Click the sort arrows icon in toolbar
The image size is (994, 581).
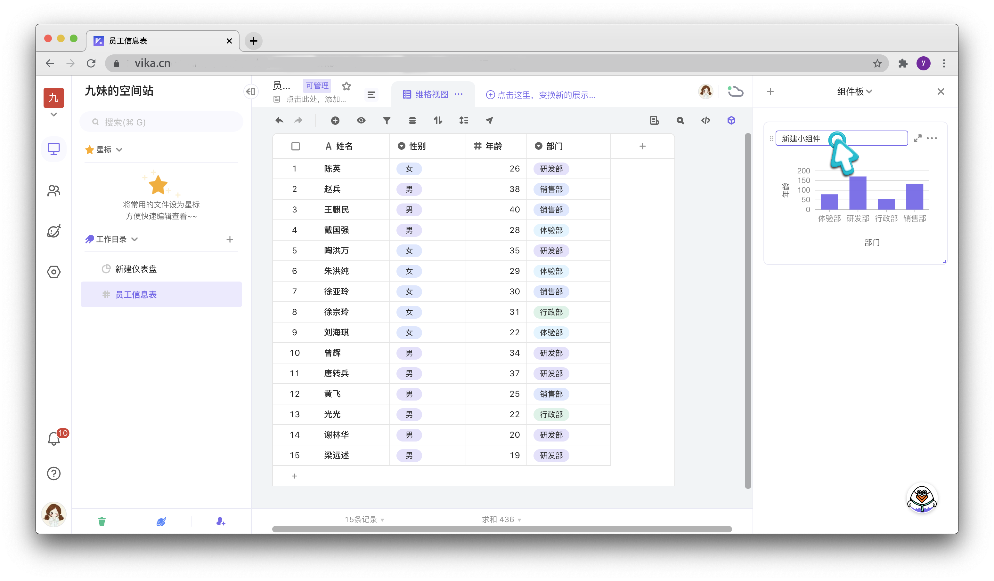pyautogui.click(x=438, y=121)
